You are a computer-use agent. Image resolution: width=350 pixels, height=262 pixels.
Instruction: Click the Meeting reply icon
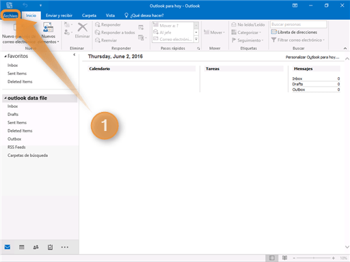[x=141, y=27]
